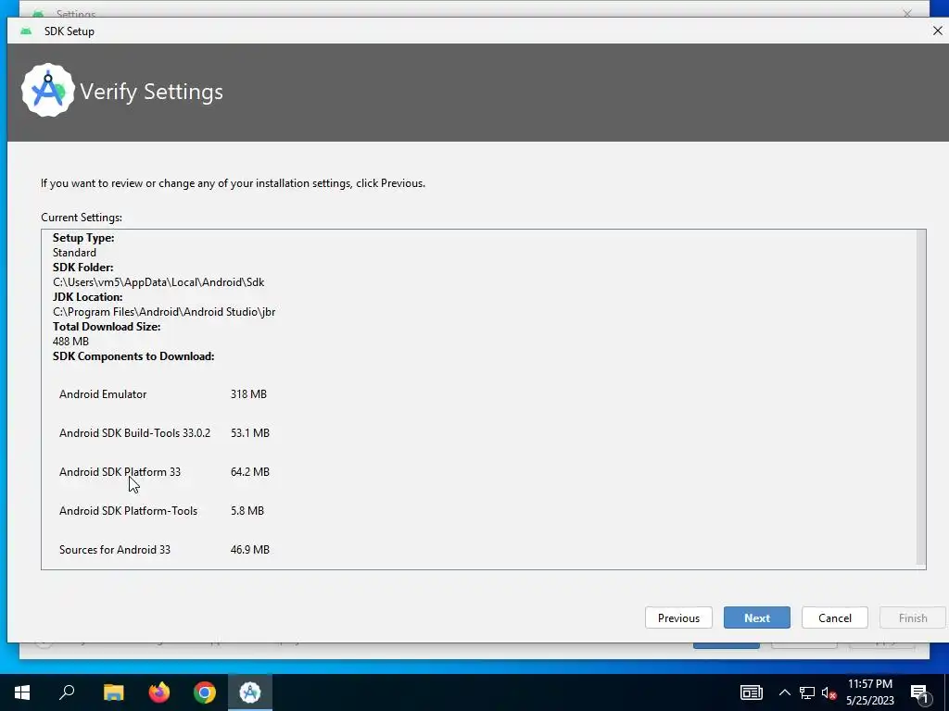Open File Explorer from taskbar
The height and width of the screenshot is (711, 949).
point(113,692)
